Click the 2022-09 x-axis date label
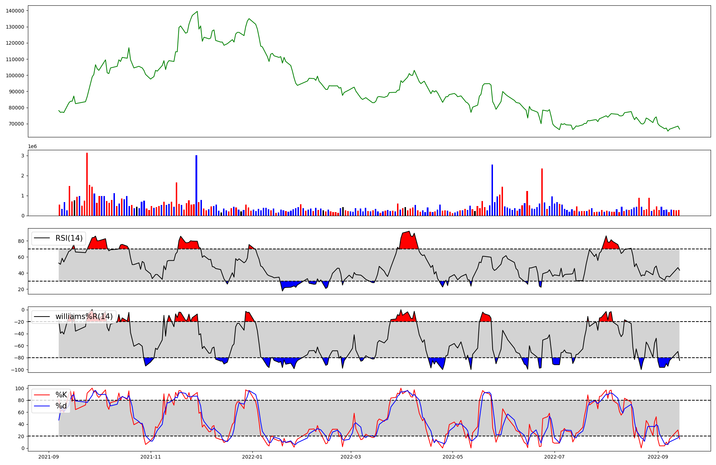 coord(658,457)
